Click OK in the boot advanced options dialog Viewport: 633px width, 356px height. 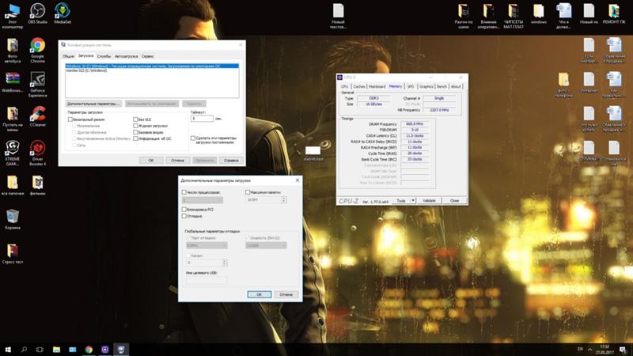[x=260, y=294]
